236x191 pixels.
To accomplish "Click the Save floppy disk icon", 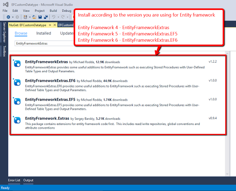I will click(40, 17).
